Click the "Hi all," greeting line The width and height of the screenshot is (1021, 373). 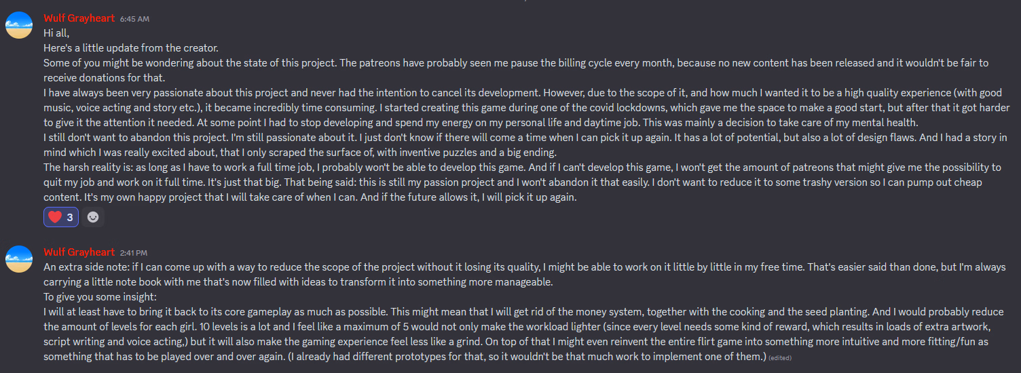[x=57, y=33]
